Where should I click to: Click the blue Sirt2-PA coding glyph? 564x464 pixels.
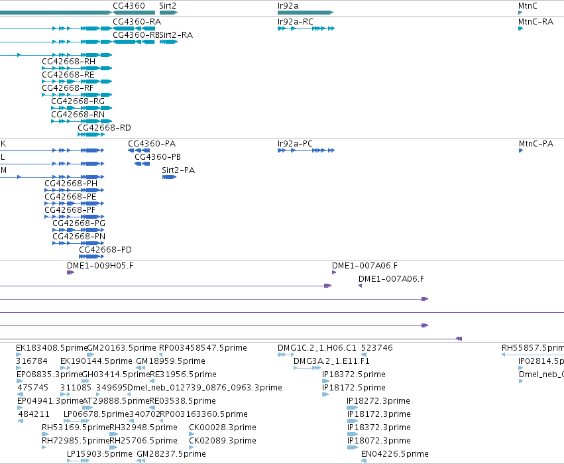(x=169, y=177)
